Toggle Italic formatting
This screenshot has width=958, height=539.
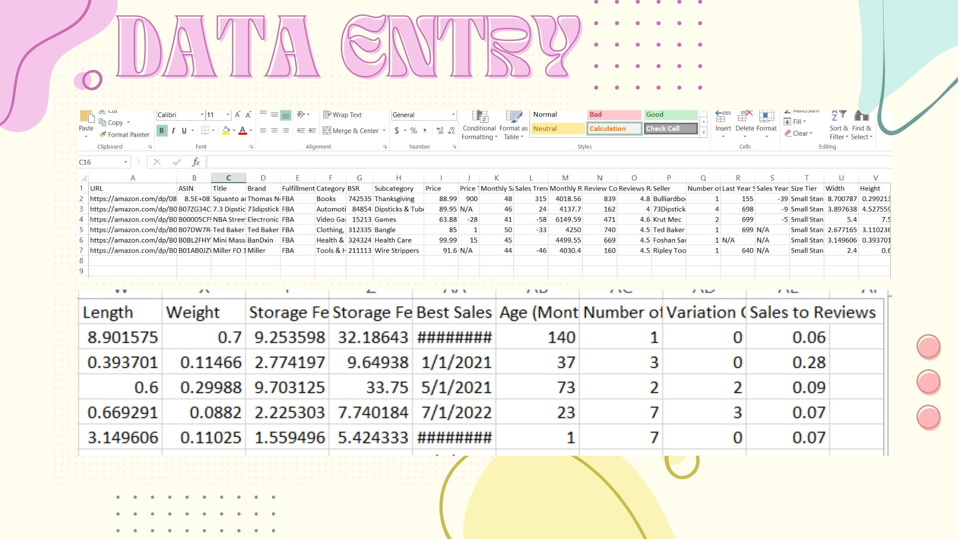pos(173,130)
